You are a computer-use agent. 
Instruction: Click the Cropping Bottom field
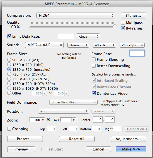[x=96, y=129]
